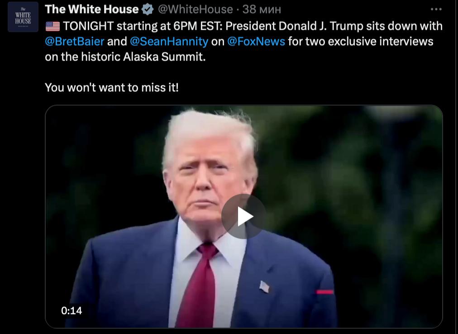Viewport: 458px width, 334px height.
Task: Click the 0:14 video duration label
Action: click(72, 310)
